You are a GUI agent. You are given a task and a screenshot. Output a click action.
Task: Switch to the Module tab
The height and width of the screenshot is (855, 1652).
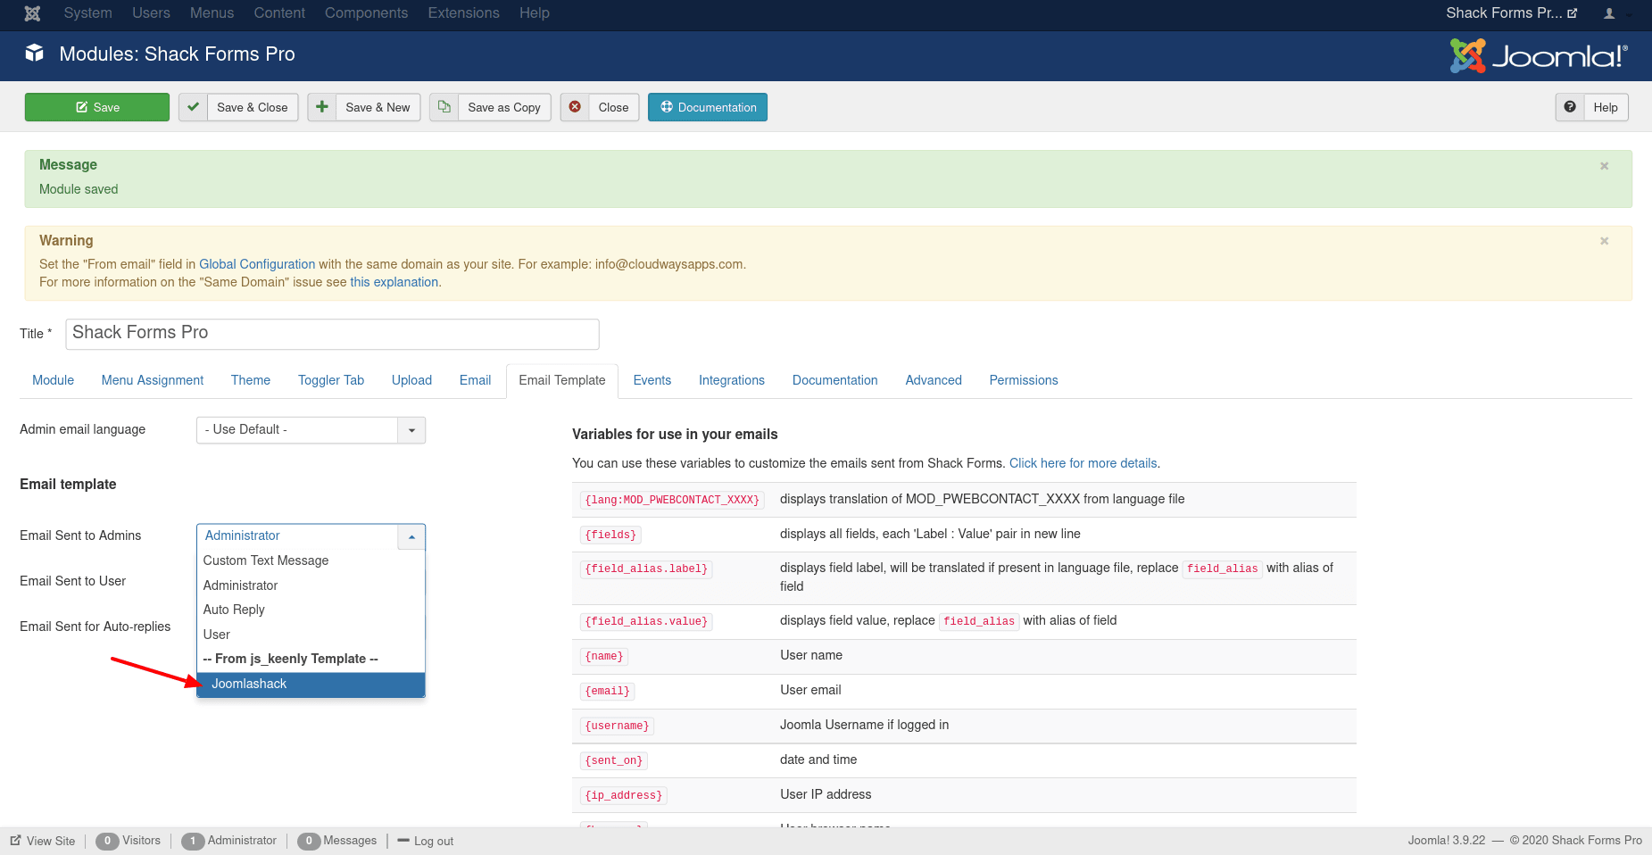tap(53, 380)
